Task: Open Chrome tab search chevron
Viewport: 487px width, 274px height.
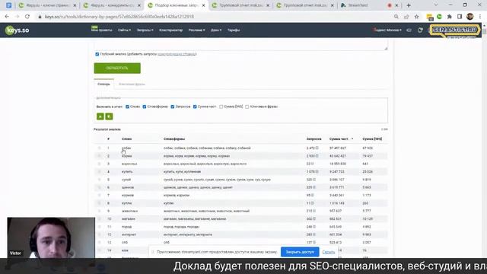Action: (x=436, y=5)
